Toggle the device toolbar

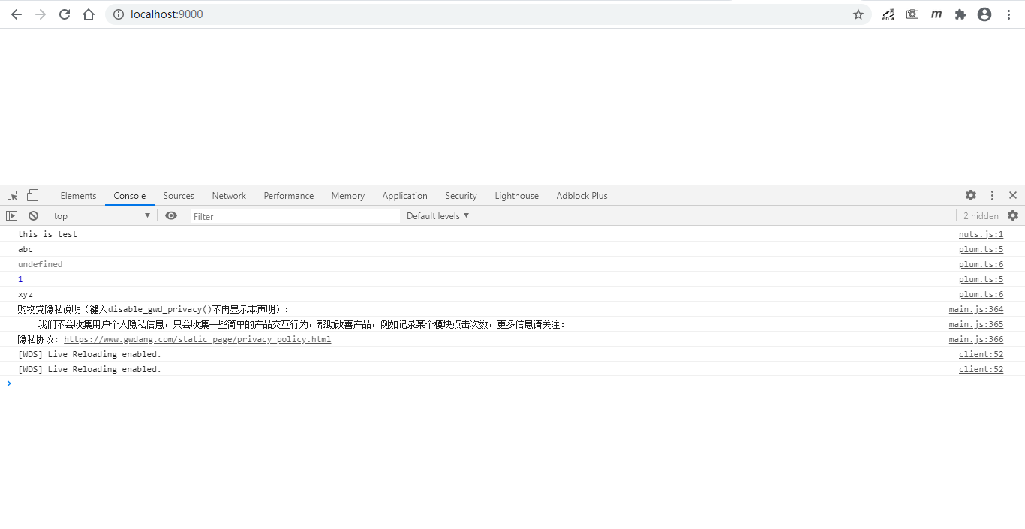(31, 195)
